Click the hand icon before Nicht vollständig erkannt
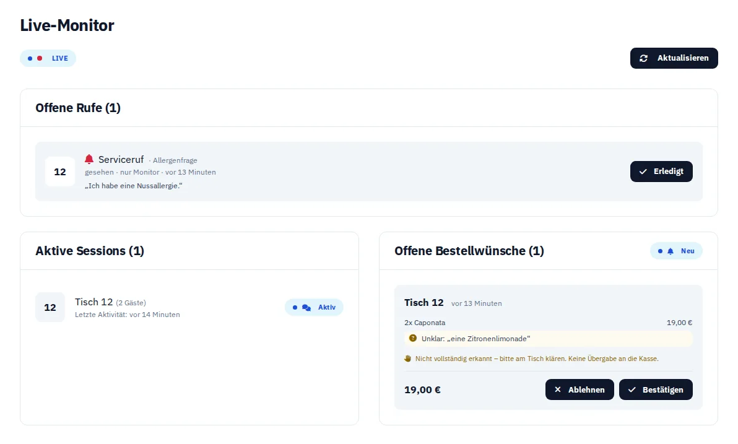 pos(407,359)
